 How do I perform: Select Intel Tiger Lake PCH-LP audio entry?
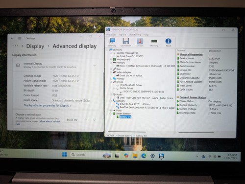click(147, 98)
